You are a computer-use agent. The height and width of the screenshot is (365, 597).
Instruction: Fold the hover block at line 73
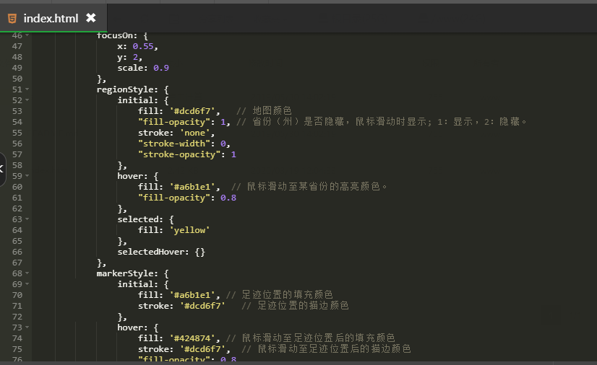click(27, 327)
